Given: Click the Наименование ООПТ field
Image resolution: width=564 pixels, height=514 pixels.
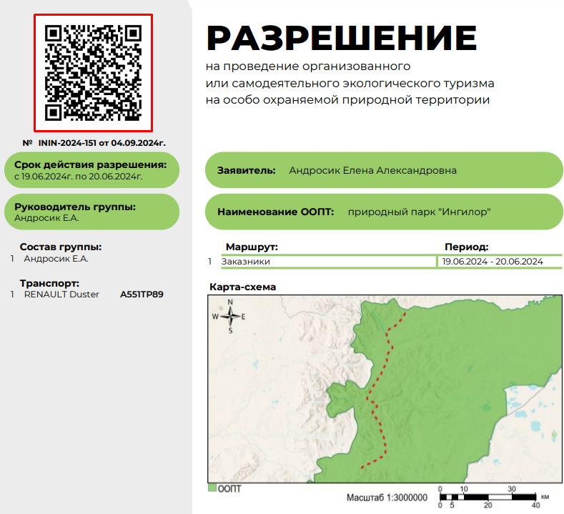Looking at the screenshot, I should click(x=384, y=212).
